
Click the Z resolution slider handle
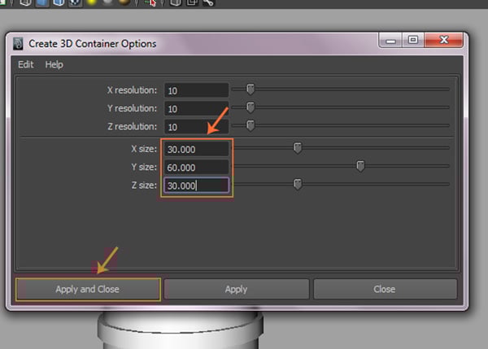(x=251, y=125)
